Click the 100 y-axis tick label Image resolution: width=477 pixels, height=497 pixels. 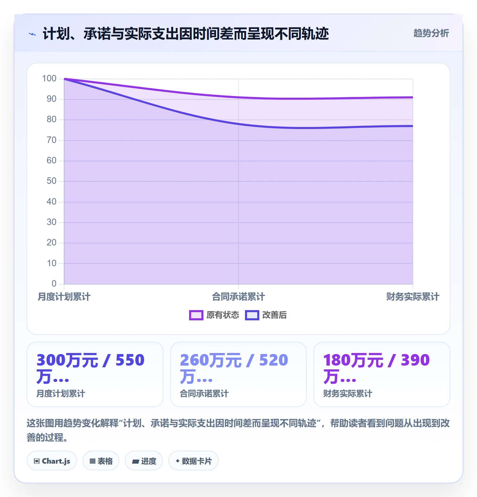click(x=49, y=79)
